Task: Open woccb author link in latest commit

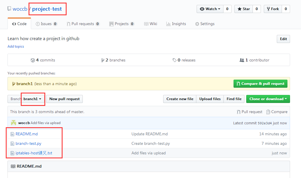Action: [24, 123]
